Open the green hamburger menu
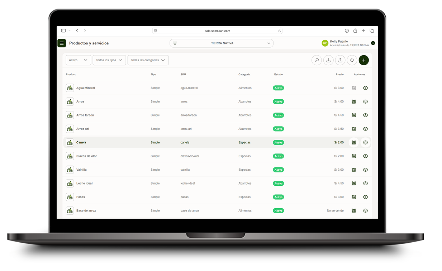This screenshot has width=442, height=271. click(62, 43)
